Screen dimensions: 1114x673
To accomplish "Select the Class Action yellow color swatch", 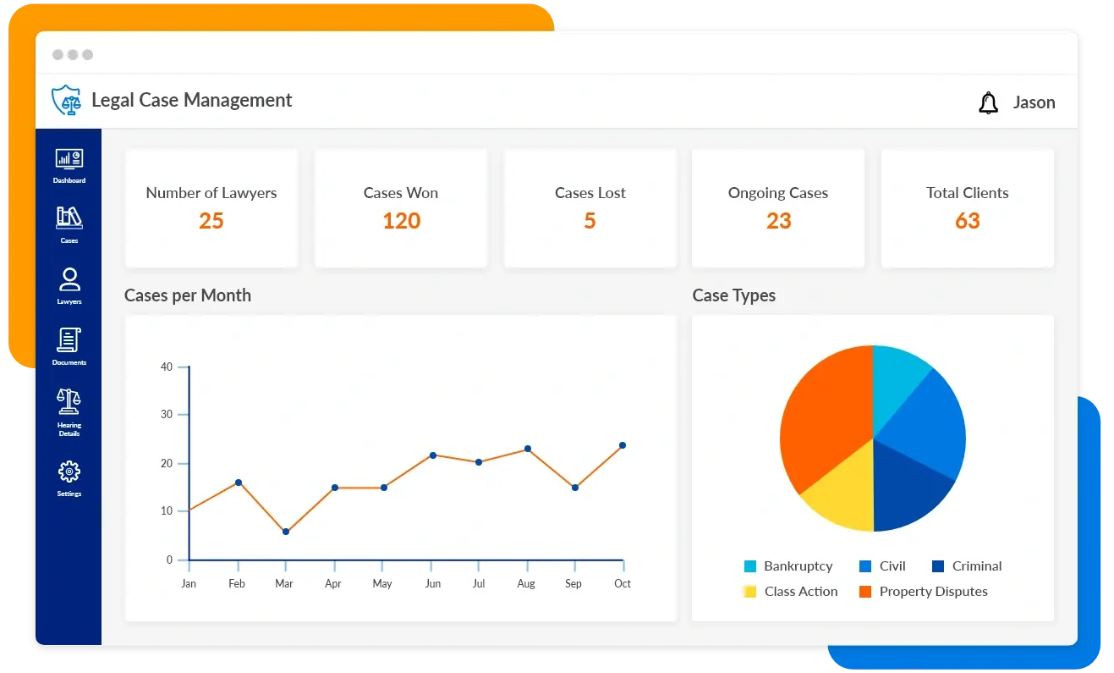I will [748, 591].
